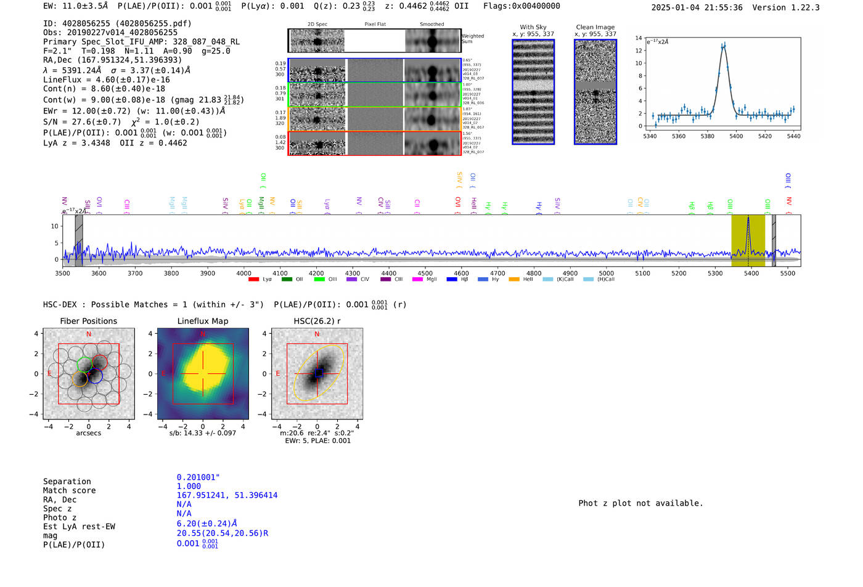863x587 pixels.
Task: Click the Primary Spec_Slot_IFU_AMP line
Action: point(142,42)
